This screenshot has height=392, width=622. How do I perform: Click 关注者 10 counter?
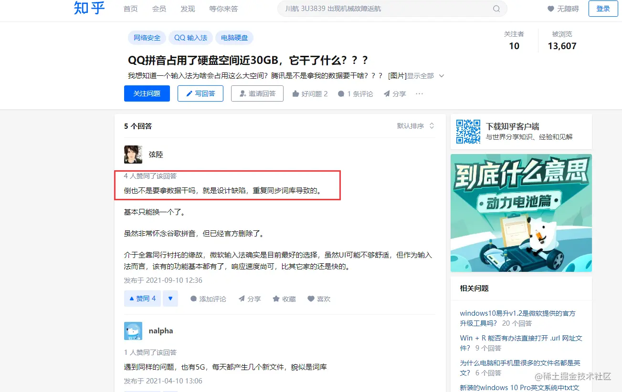[514, 41]
